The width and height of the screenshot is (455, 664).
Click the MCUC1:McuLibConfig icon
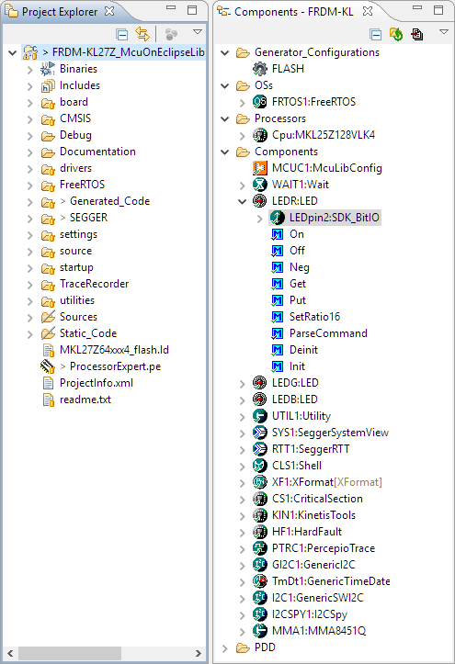(x=260, y=168)
